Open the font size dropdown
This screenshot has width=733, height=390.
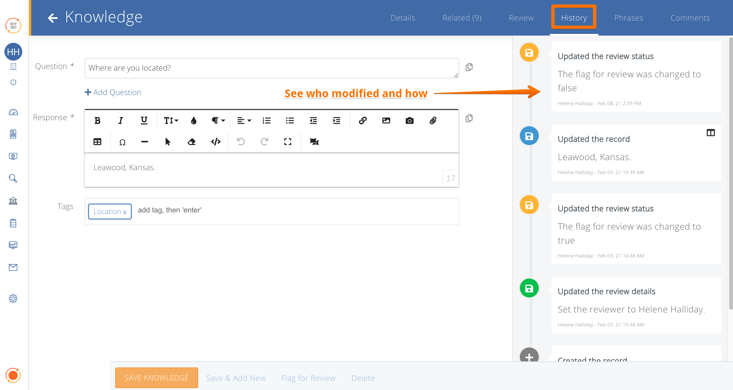coord(171,121)
